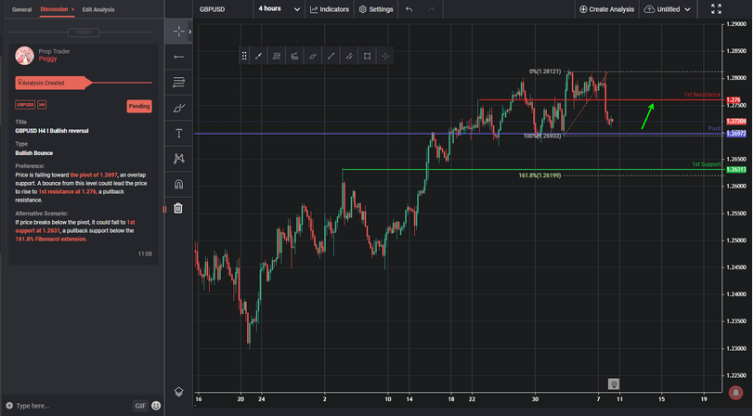
Task: Click the Pending status button
Action: 139,106
